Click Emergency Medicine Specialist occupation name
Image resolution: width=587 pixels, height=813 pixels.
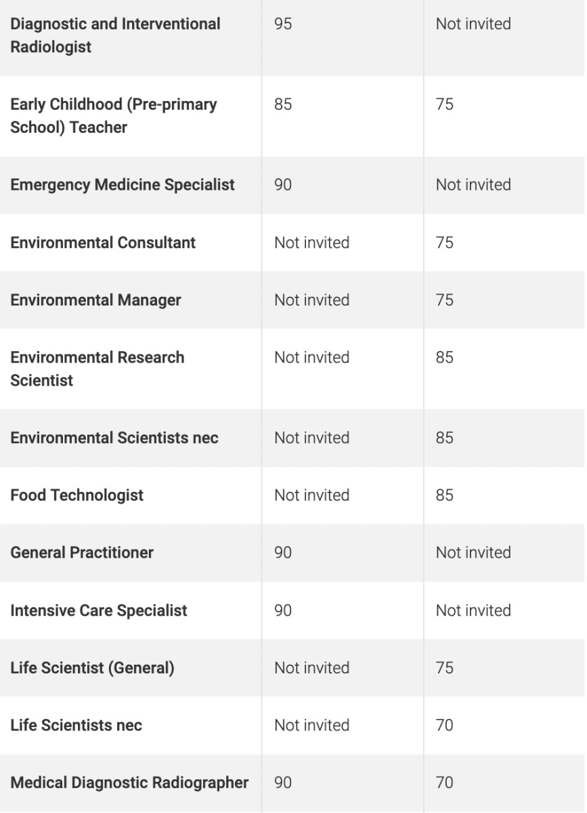pyautogui.click(x=123, y=185)
